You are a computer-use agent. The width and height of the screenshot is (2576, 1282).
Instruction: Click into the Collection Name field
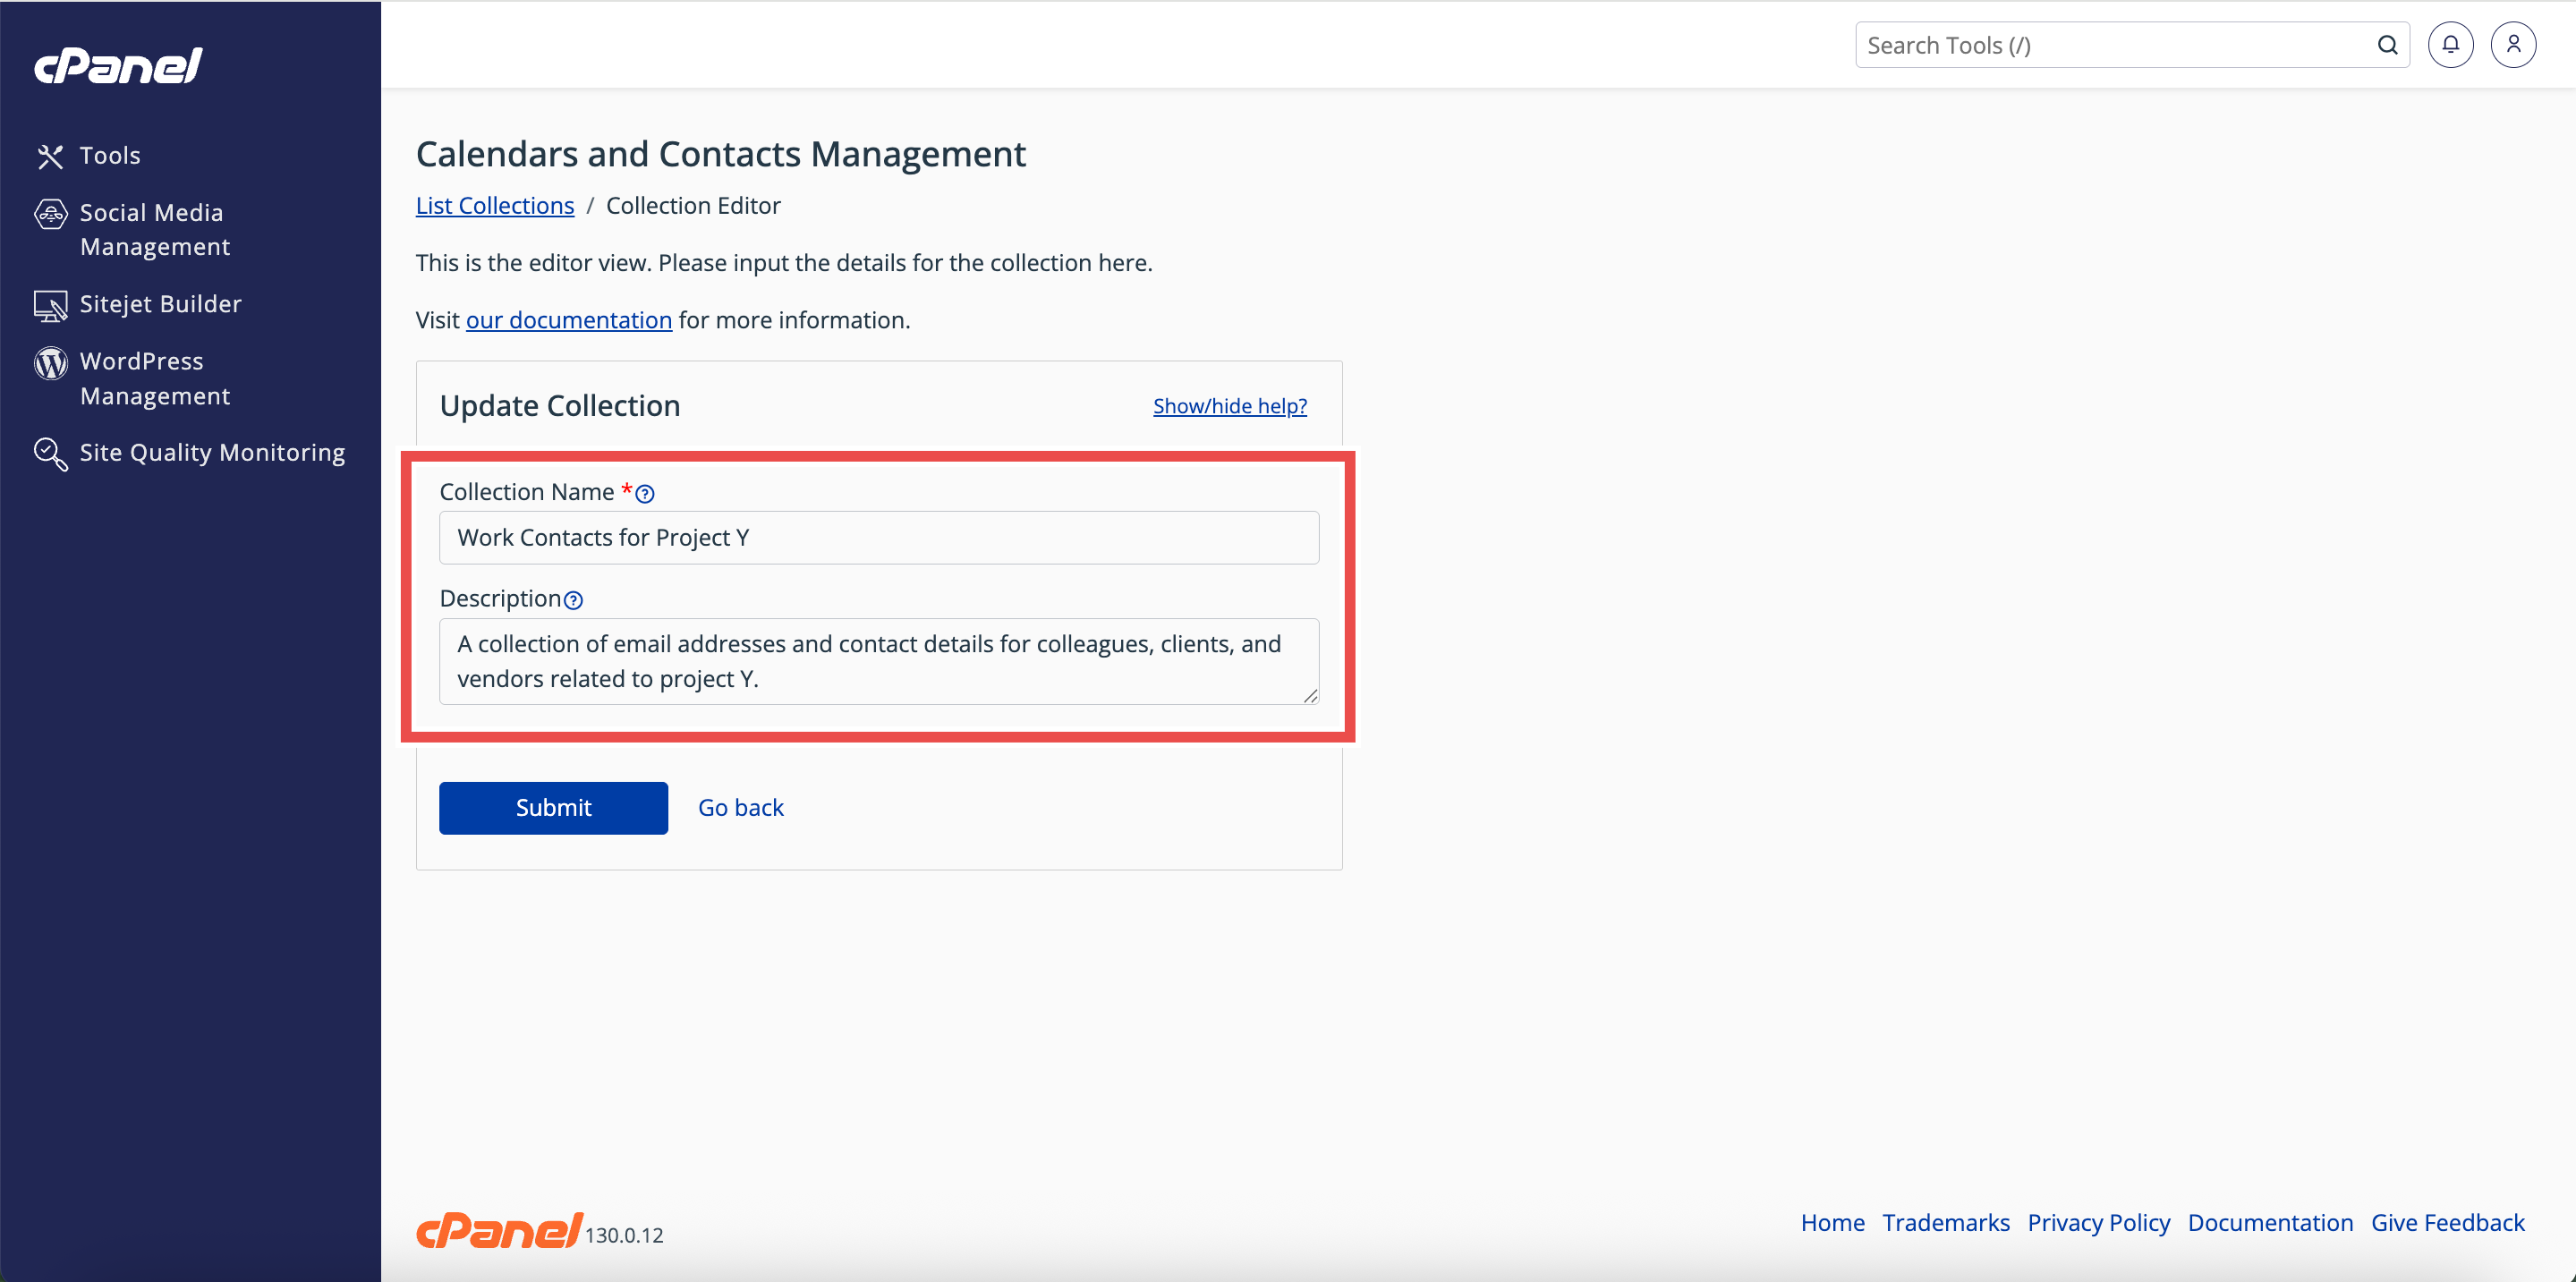click(878, 538)
